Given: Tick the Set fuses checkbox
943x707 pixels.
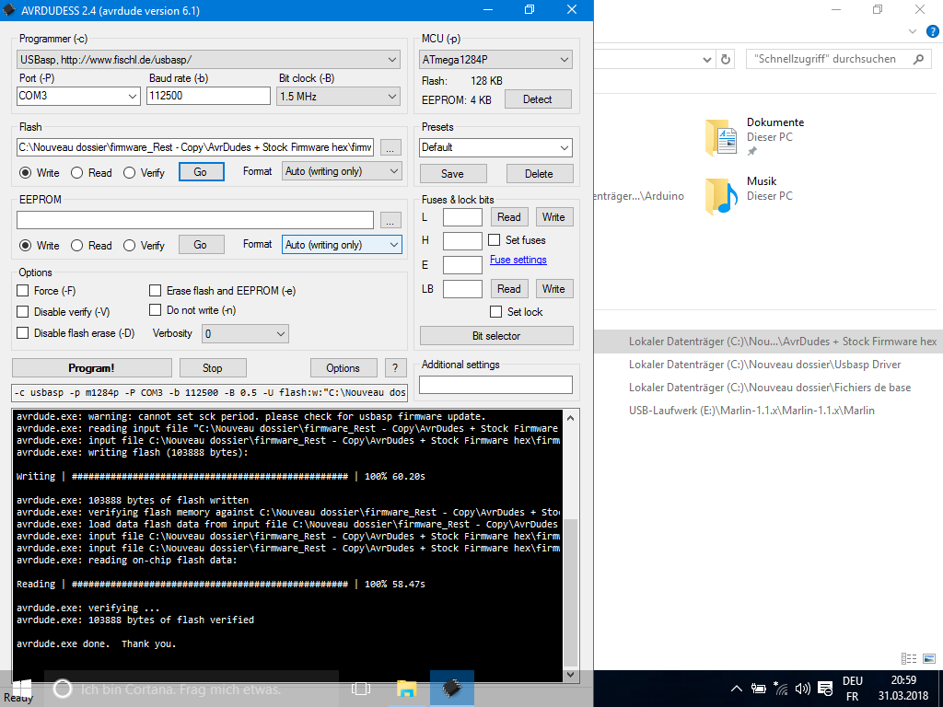Looking at the screenshot, I should pos(495,240).
